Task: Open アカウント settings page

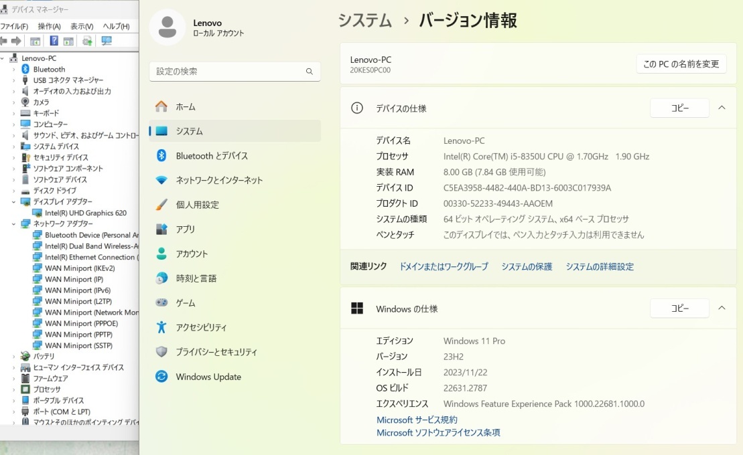Action: pos(234,254)
